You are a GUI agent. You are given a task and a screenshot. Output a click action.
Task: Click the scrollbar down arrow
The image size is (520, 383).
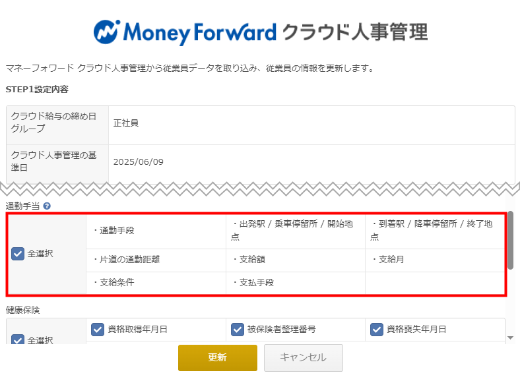[510, 338]
